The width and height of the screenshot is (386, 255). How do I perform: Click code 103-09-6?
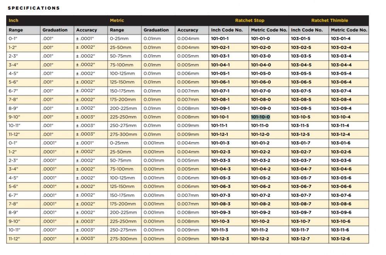coord(341,213)
